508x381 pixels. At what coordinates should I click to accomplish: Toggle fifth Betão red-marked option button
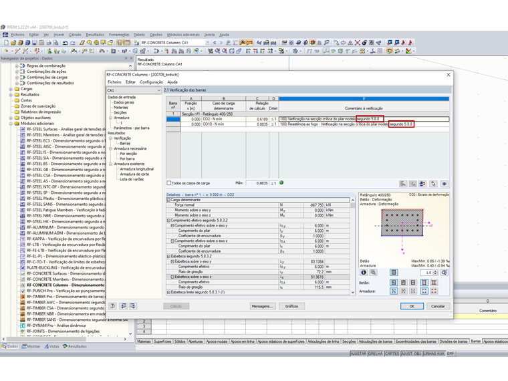pyautogui.click(x=434, y=283)
